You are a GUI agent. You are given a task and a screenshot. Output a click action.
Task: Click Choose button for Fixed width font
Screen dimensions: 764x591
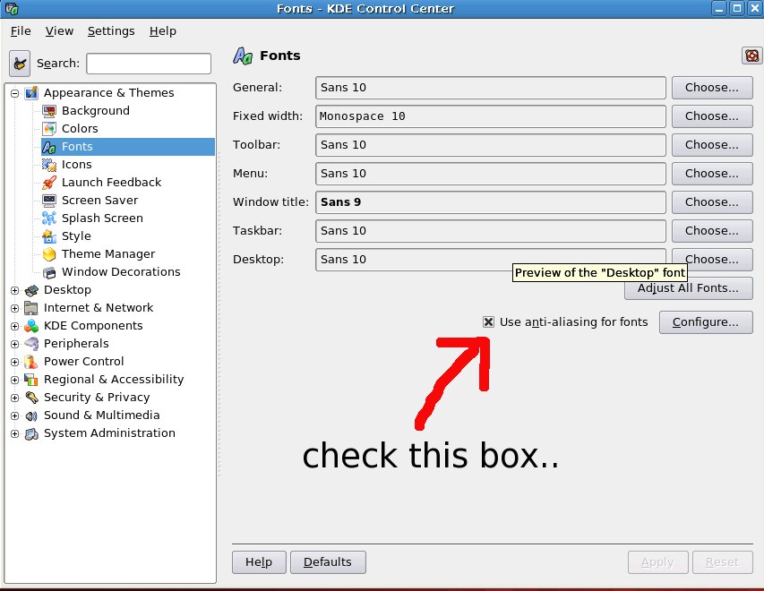pos(711,116)
